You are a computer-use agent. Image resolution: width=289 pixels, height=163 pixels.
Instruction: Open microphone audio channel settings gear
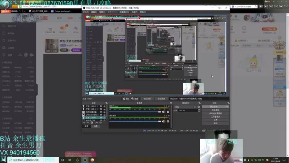click(168, 112)
